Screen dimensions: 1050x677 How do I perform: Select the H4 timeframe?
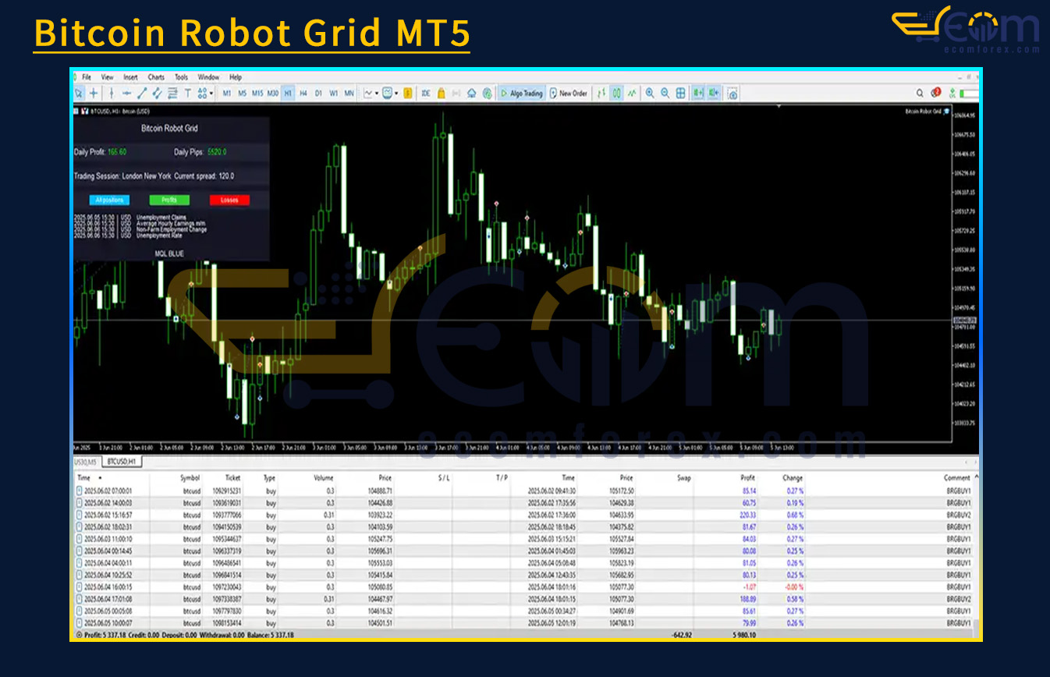pos(303,94)
